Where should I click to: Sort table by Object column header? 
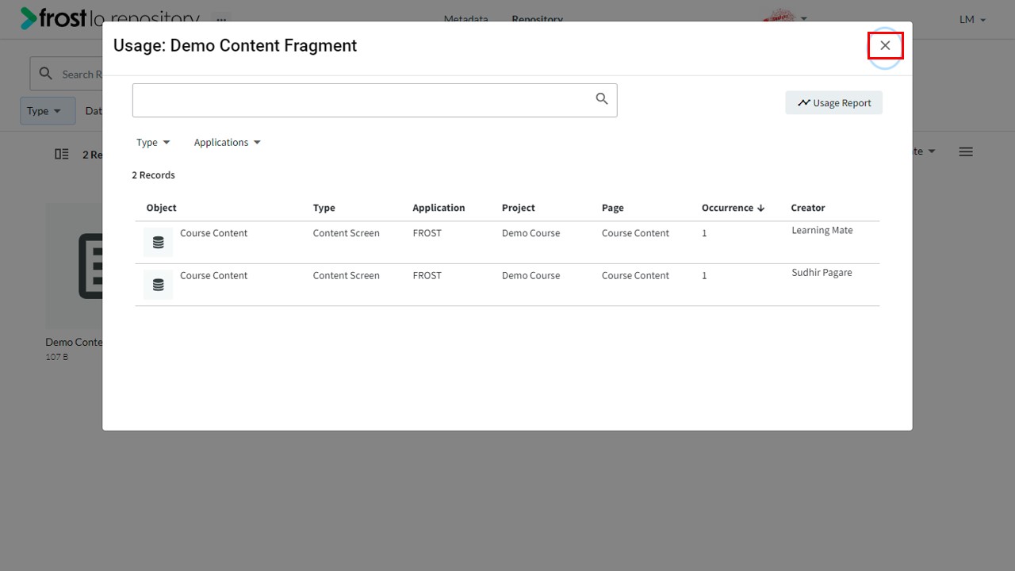click(x=161, y=208)
